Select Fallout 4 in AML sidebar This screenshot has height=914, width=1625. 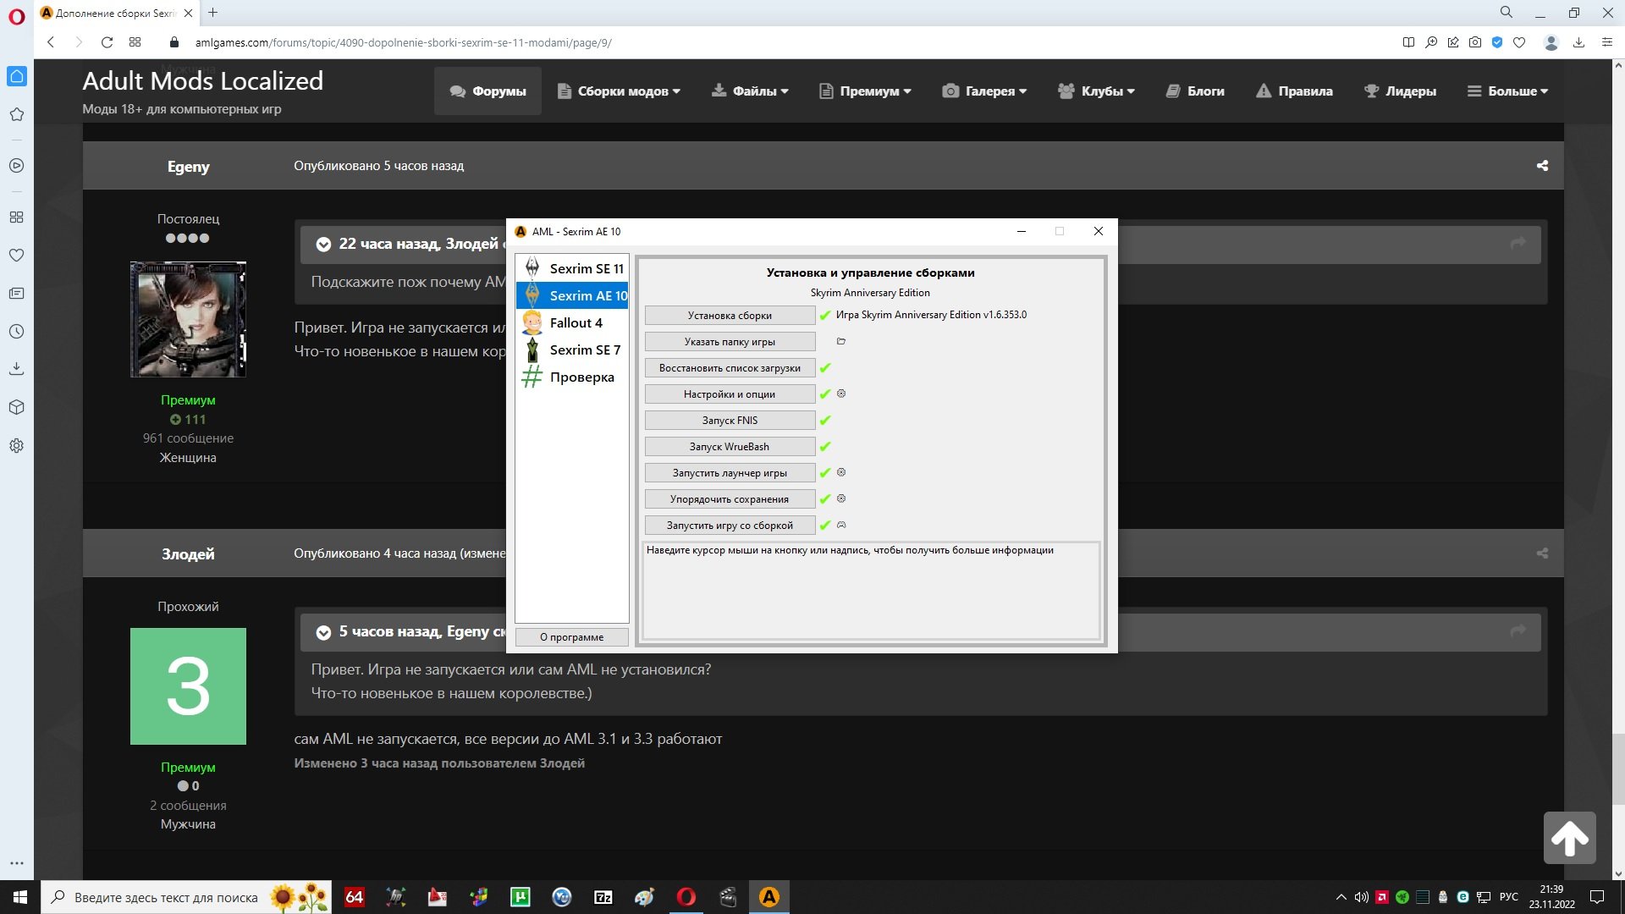coord(576,323)
